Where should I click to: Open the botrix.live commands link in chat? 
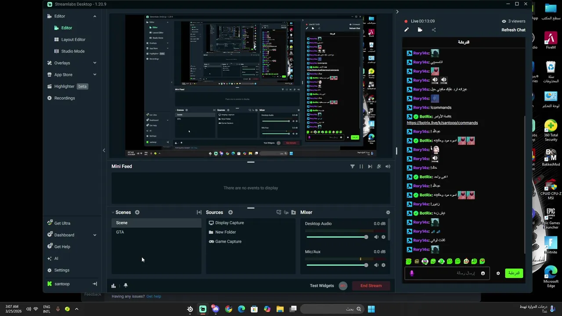coord(442,123)
